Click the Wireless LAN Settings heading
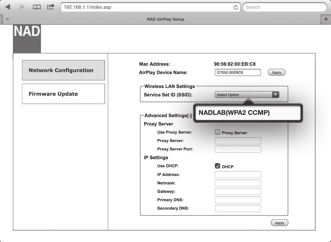The width and height of the screenshot is (331, 242). [169, 86]
